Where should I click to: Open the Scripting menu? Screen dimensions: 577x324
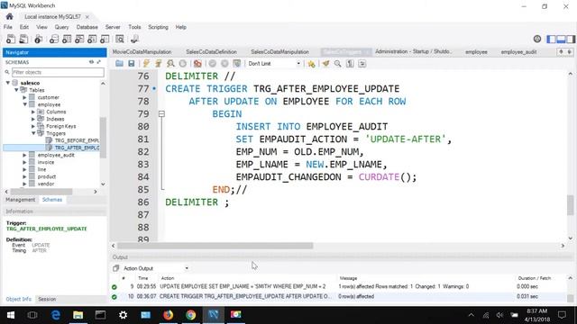coord(158,27)
